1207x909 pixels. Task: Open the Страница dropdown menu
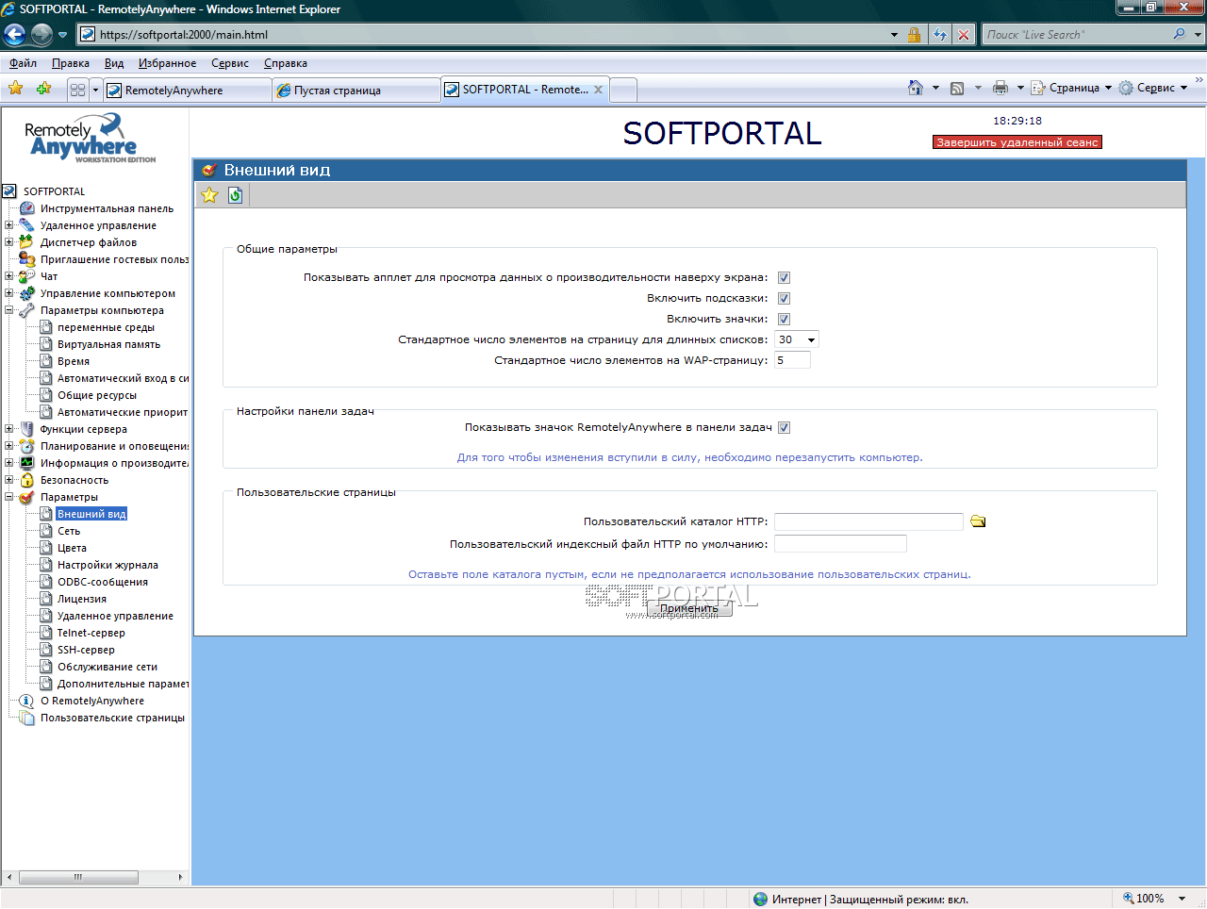[x=1071, y=88]
